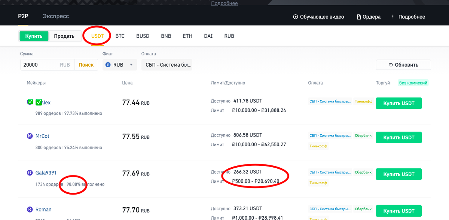This screenshot has height=220, width=449.
Task: Click the RUB ruble coin icon
Action: coord(108,65)
